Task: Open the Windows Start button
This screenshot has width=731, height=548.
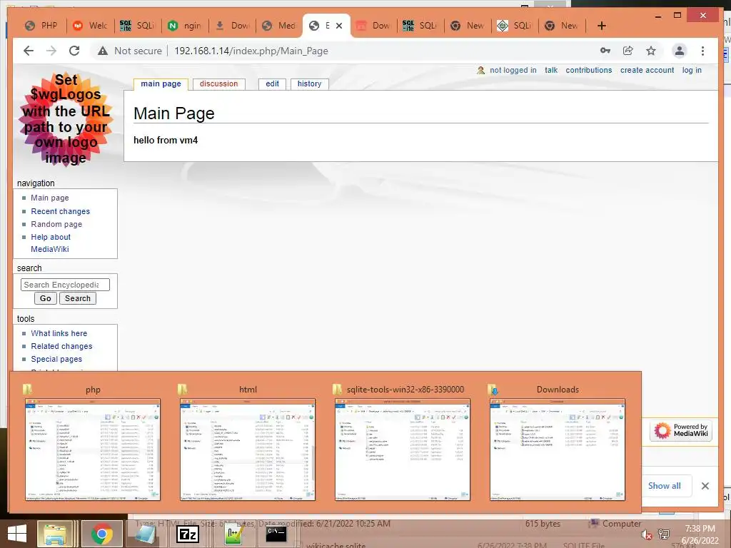Action: [x=17, y=534]
